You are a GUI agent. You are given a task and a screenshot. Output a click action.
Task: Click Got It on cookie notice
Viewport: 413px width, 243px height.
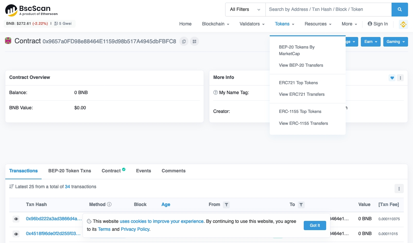point(315,226)
